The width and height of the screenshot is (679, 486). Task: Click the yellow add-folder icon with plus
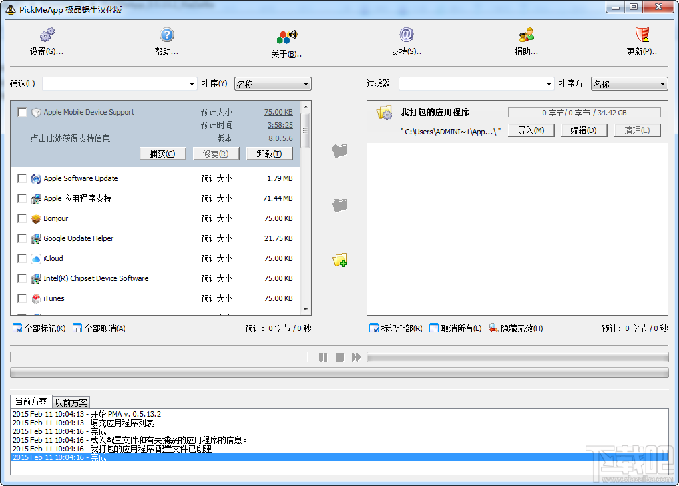pos(339,260)
